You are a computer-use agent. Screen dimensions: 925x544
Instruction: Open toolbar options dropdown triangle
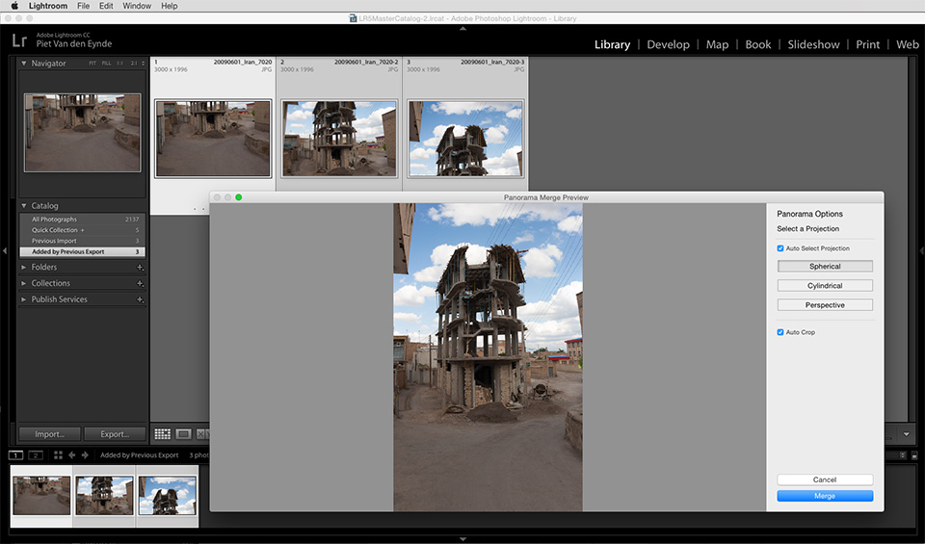pos(906,434)
